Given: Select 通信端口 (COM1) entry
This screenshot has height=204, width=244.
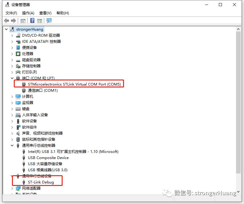Looking at the screenshot, I should tap(43, 90).
